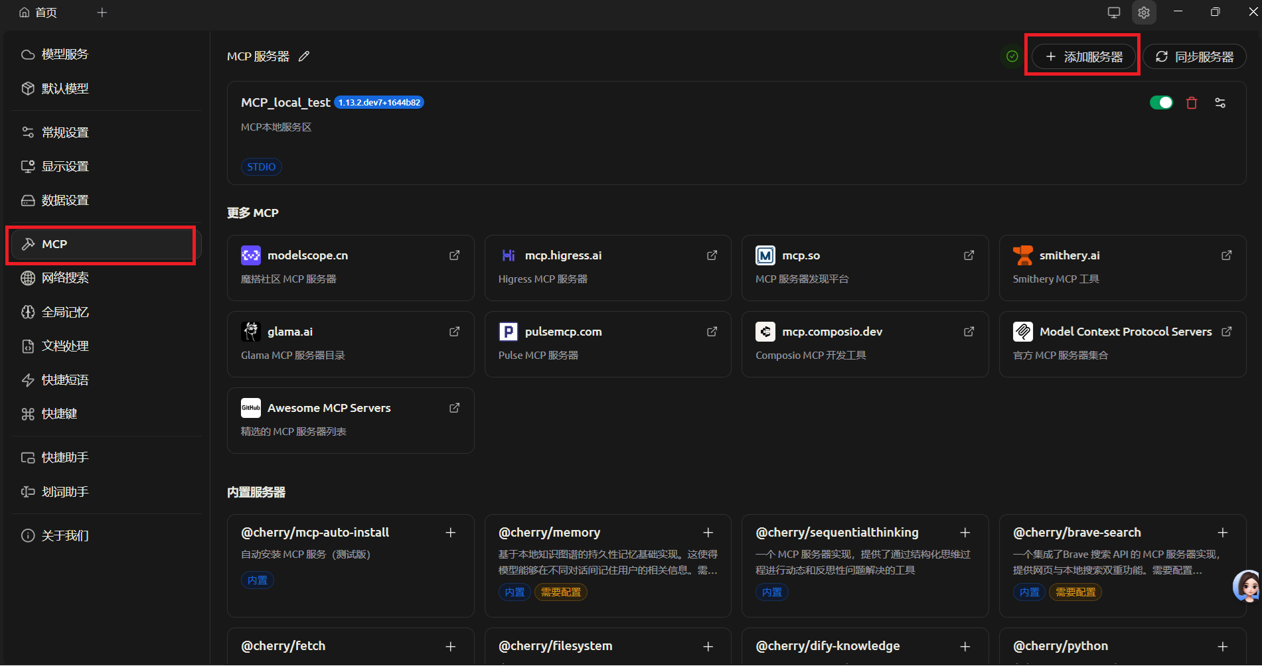
Task: Open the 默认模型 settings section
Action: pyautogui.click(x=106, y=88)
